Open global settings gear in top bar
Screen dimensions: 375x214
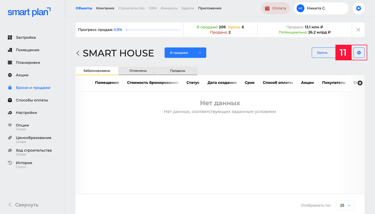tap(359, 8)
